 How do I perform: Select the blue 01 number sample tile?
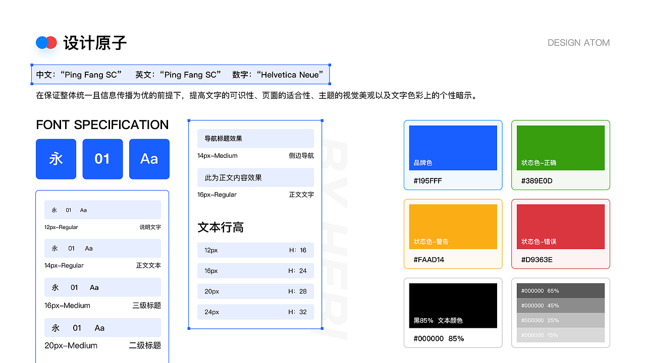point(102,159)
